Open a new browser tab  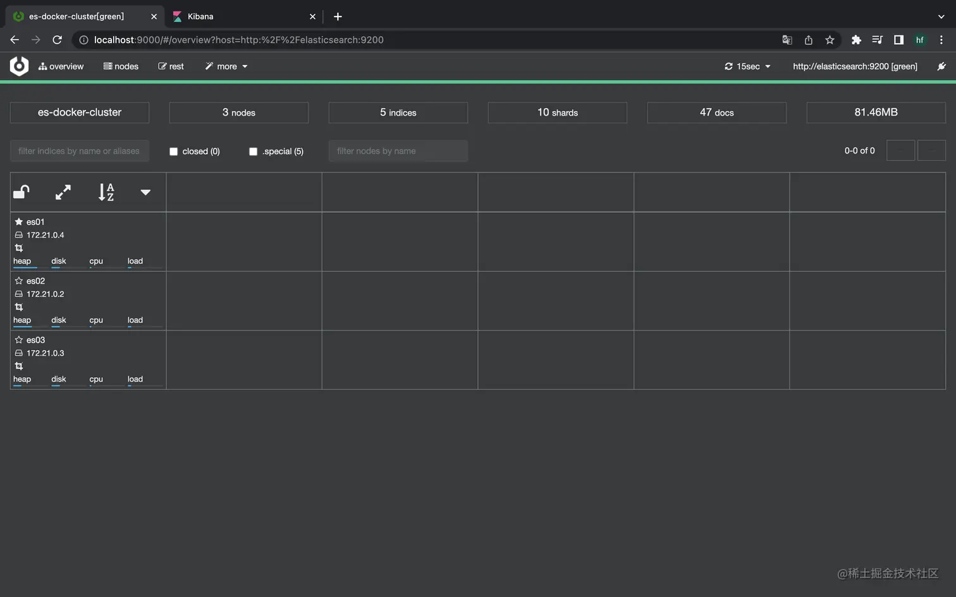pyautogui.click(x=338, y=16)
